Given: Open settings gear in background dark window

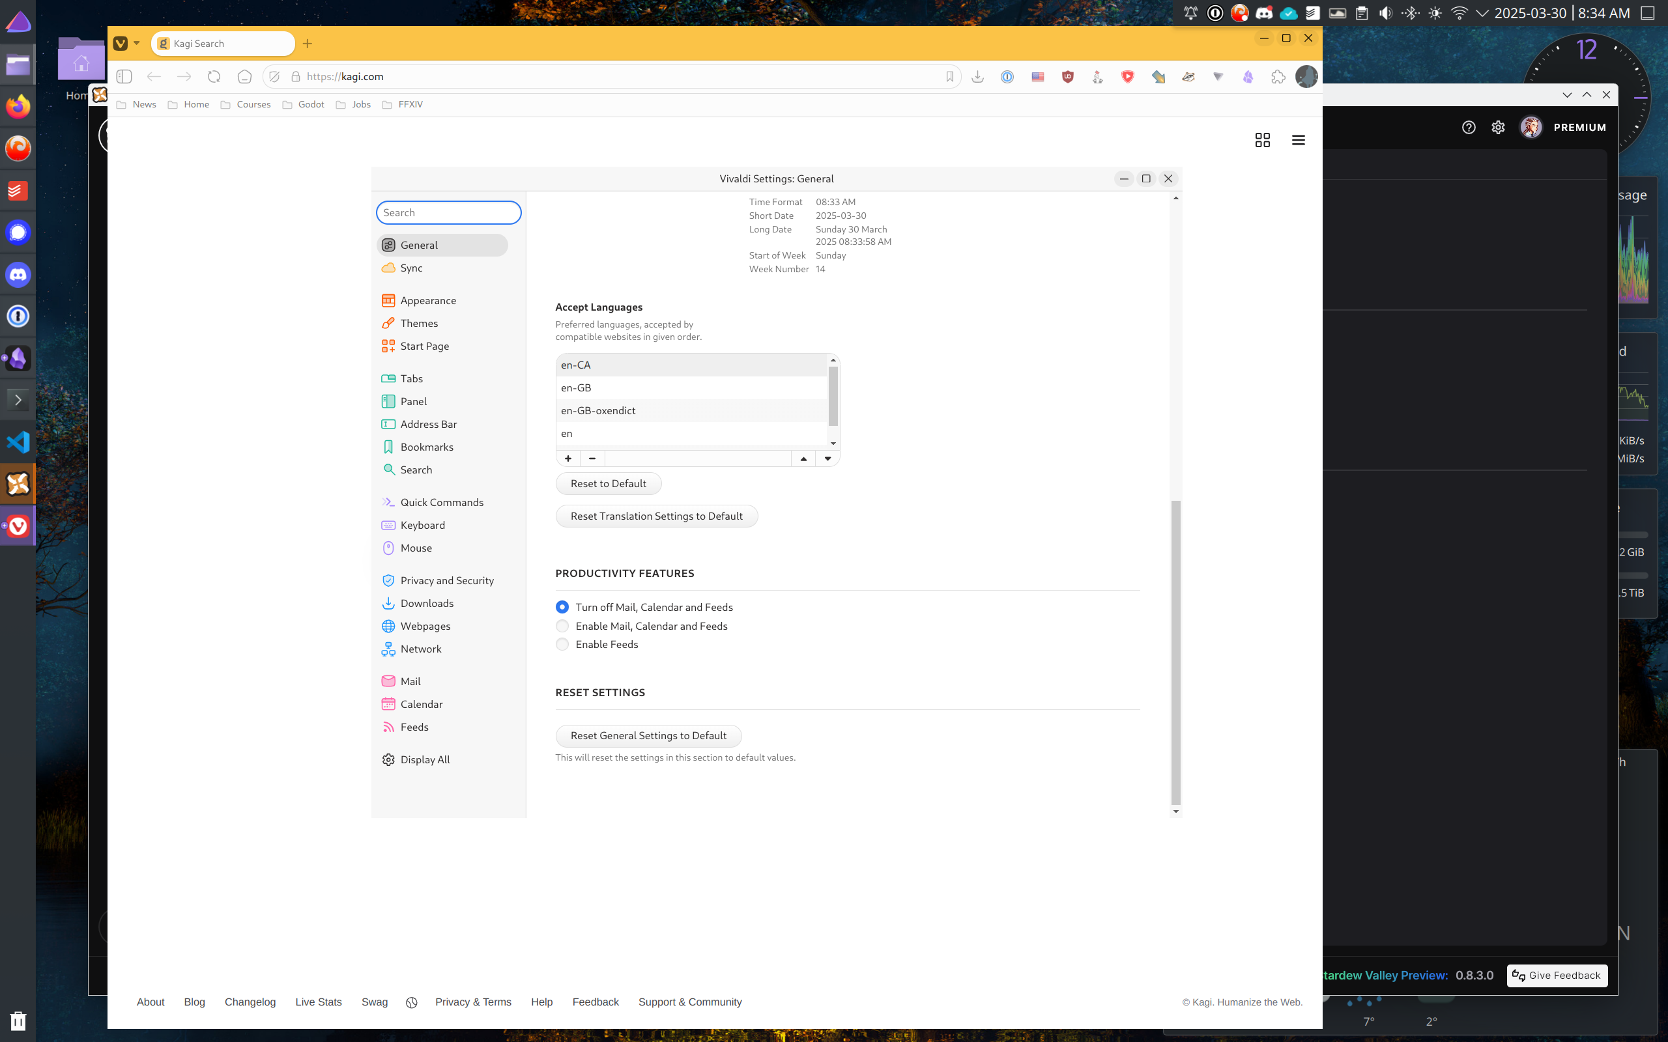Looking at the screenshot, I should pyautogui.click(x=1499, y=127).
